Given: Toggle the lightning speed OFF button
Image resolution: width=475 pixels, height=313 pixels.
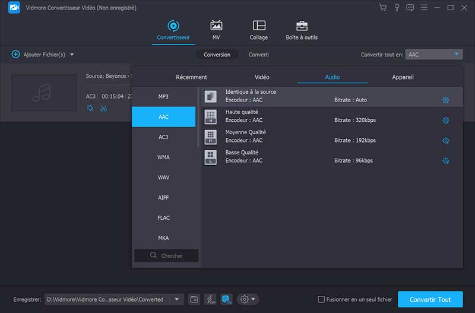Looking at the screenshot, I should coord(210,299).
